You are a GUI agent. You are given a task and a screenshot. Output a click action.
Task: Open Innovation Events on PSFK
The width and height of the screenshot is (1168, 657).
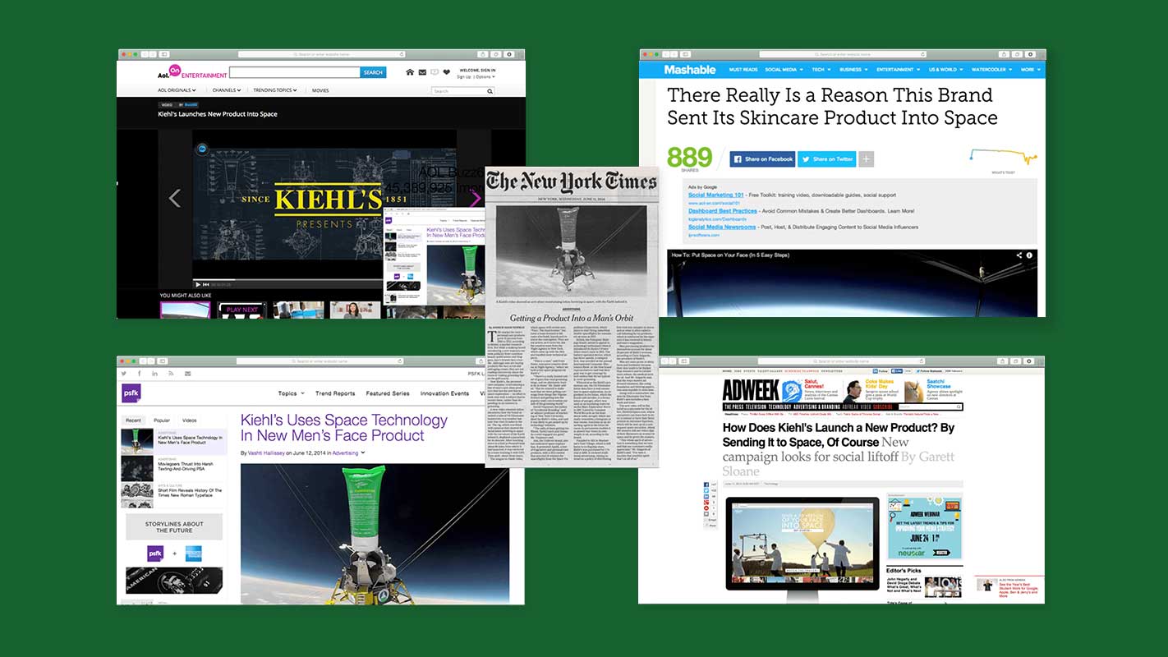(444, 393)
